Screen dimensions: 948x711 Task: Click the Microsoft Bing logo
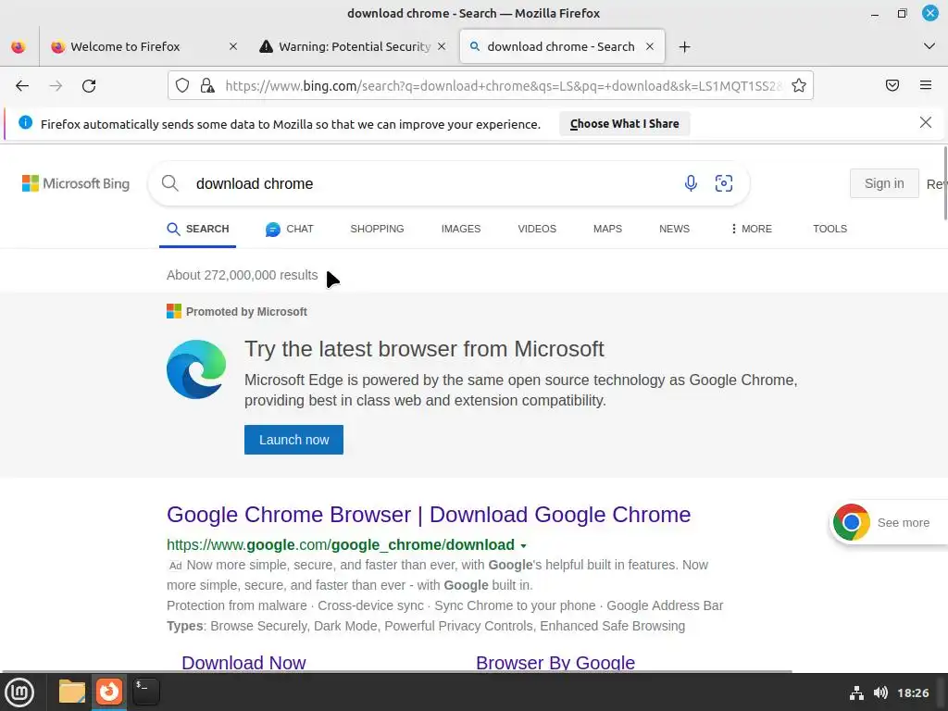76,183
